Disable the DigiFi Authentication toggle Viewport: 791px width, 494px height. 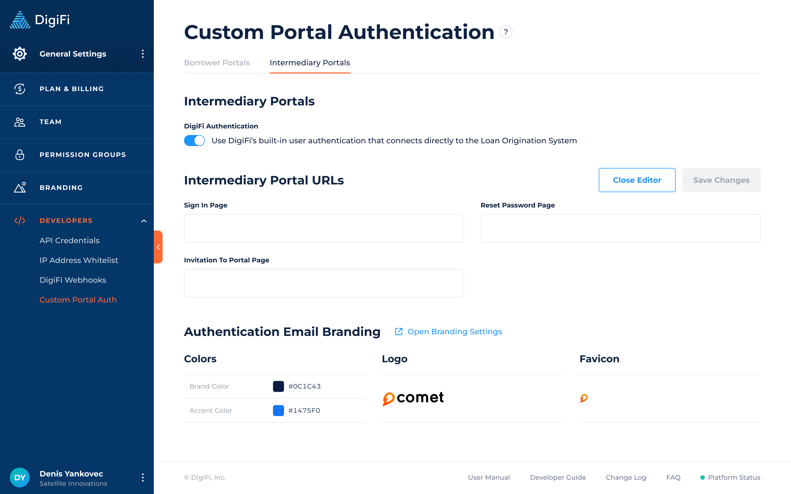click(x=194, y=141)
